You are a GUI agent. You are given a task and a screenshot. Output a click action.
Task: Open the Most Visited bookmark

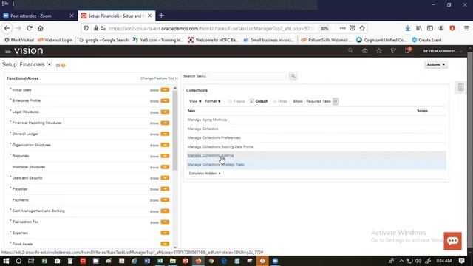coord(19,40)
